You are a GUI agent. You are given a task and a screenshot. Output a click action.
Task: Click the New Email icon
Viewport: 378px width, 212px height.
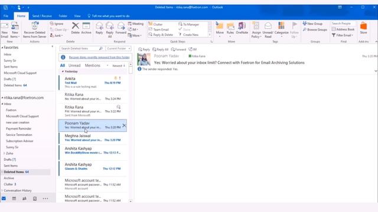point(5,26)
